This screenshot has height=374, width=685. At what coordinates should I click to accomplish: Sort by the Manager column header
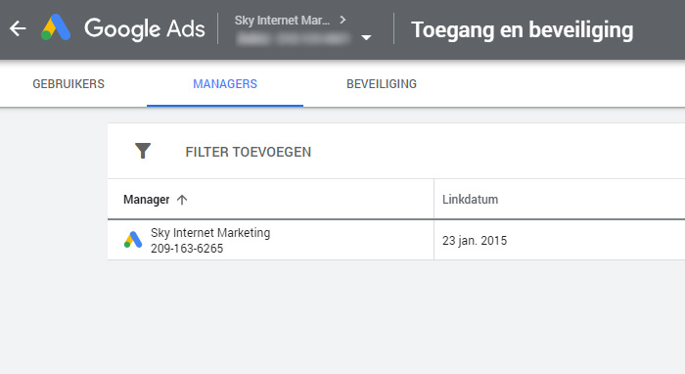click(147, 200)
